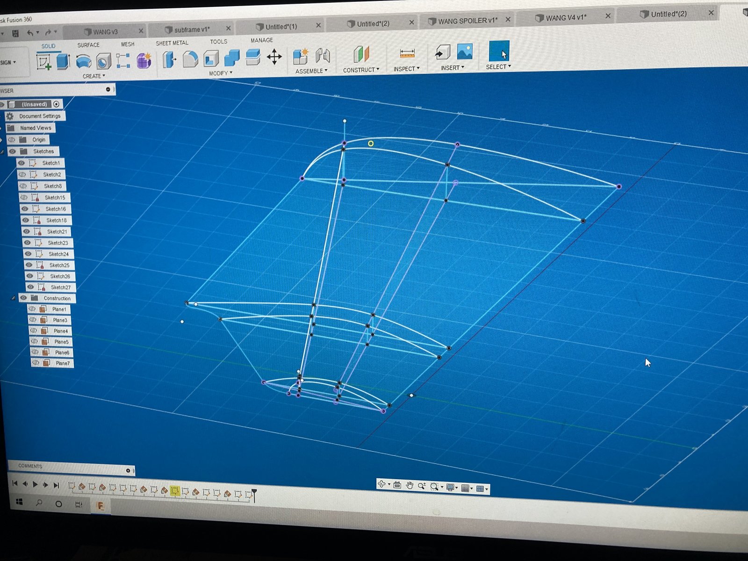Click the Combine tool icon
This screenshot has width=748, height=561.
232,58
